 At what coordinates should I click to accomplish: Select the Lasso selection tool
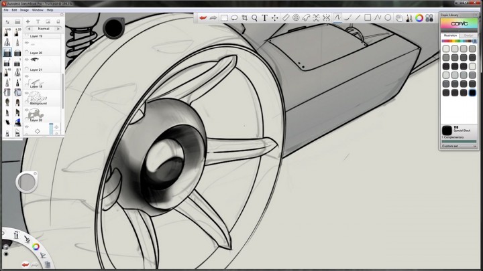pos(234,18)
